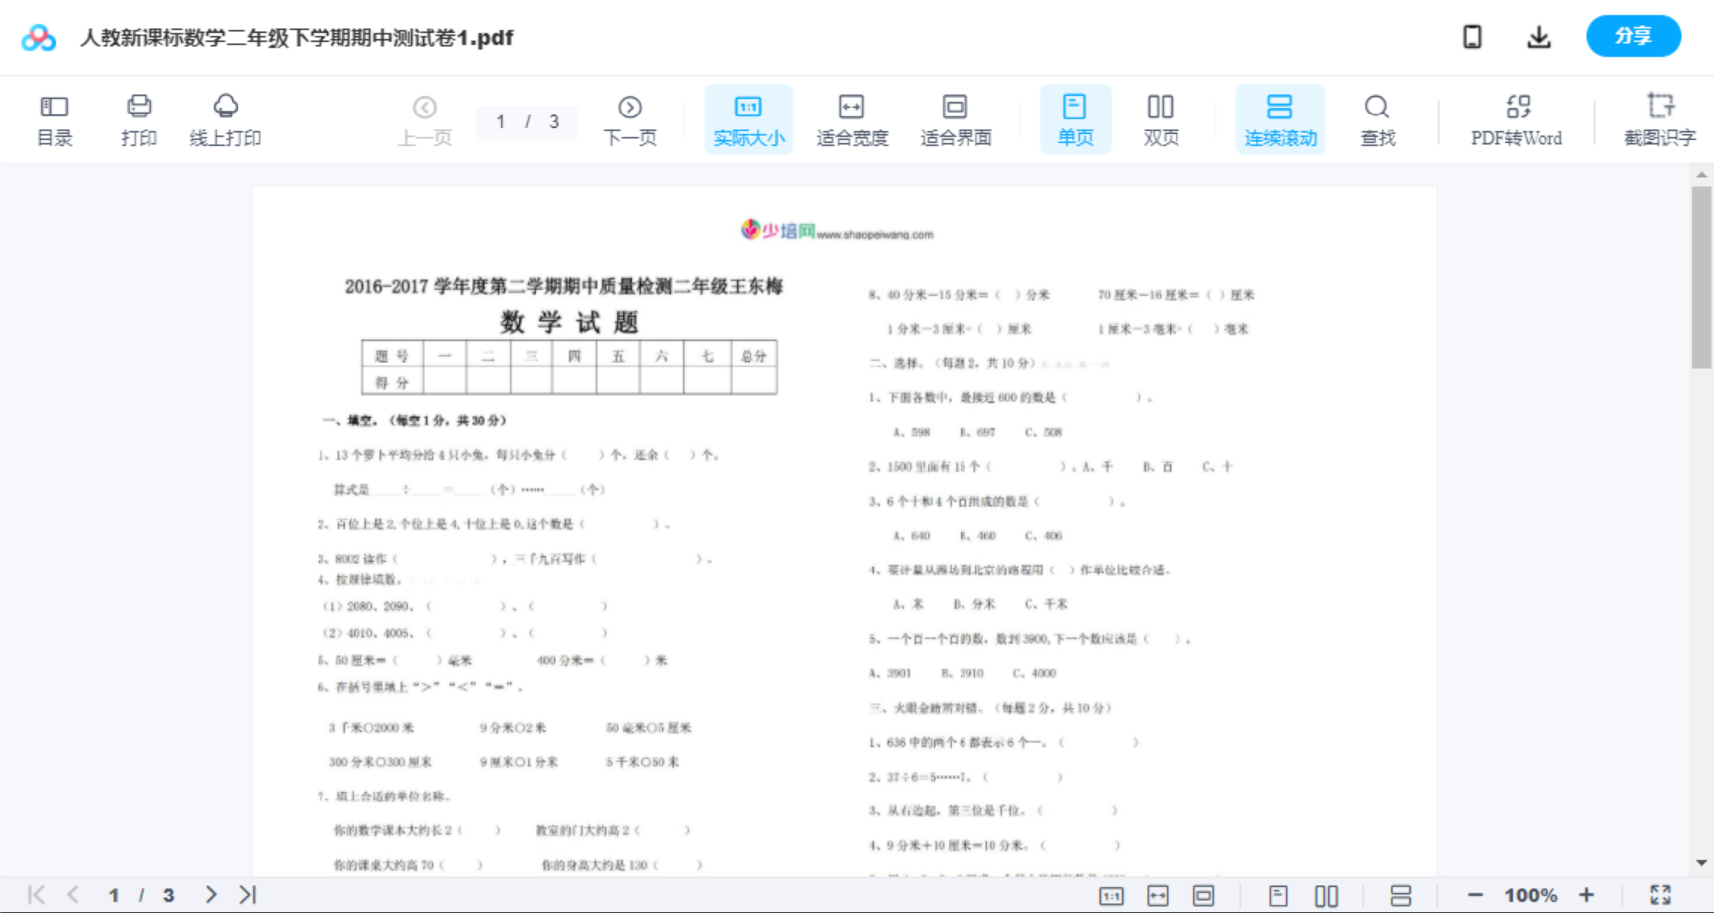Go to next page with 下一页
This screenshot has height=913, width=1714.
coord(630,118)
